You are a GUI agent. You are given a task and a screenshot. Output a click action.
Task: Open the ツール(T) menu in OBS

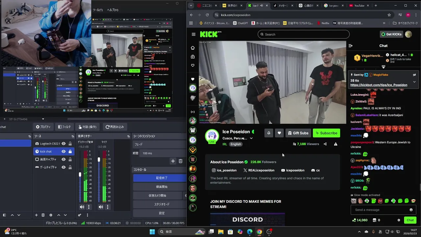(x=98, y=10)
